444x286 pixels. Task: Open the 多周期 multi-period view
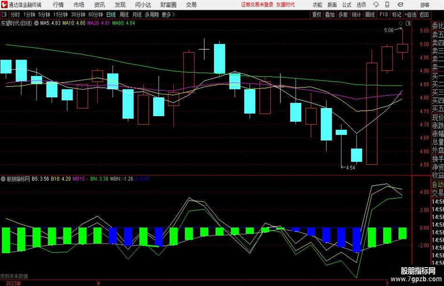(x=152, y=15)
